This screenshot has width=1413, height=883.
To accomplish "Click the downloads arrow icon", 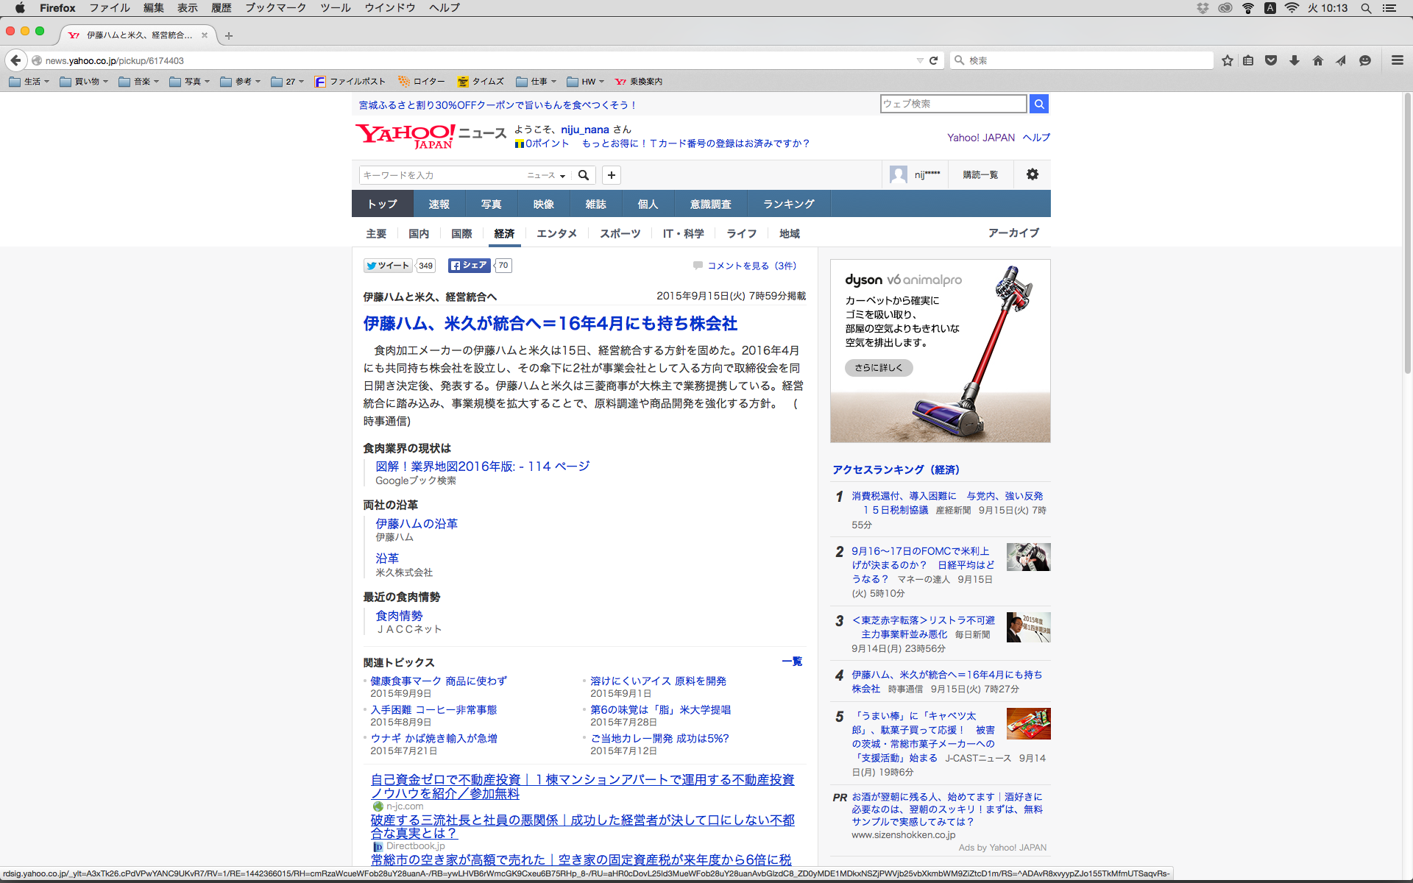I will [1295, 60].
